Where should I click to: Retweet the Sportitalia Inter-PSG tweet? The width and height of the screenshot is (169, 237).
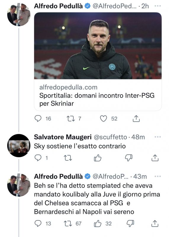(71, 119)
